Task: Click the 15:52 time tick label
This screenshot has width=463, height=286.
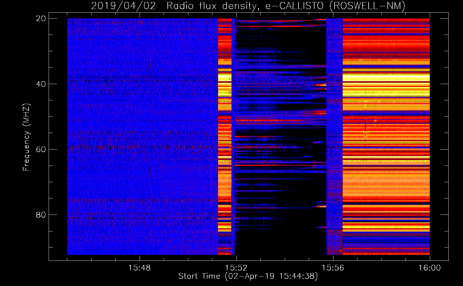Action: point(236,268)
